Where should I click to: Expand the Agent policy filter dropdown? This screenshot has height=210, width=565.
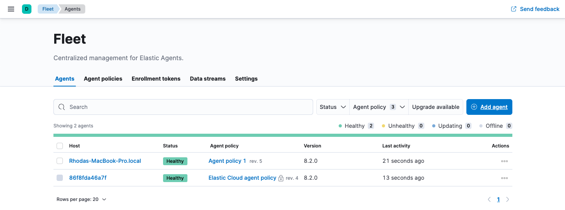point(379,107)
